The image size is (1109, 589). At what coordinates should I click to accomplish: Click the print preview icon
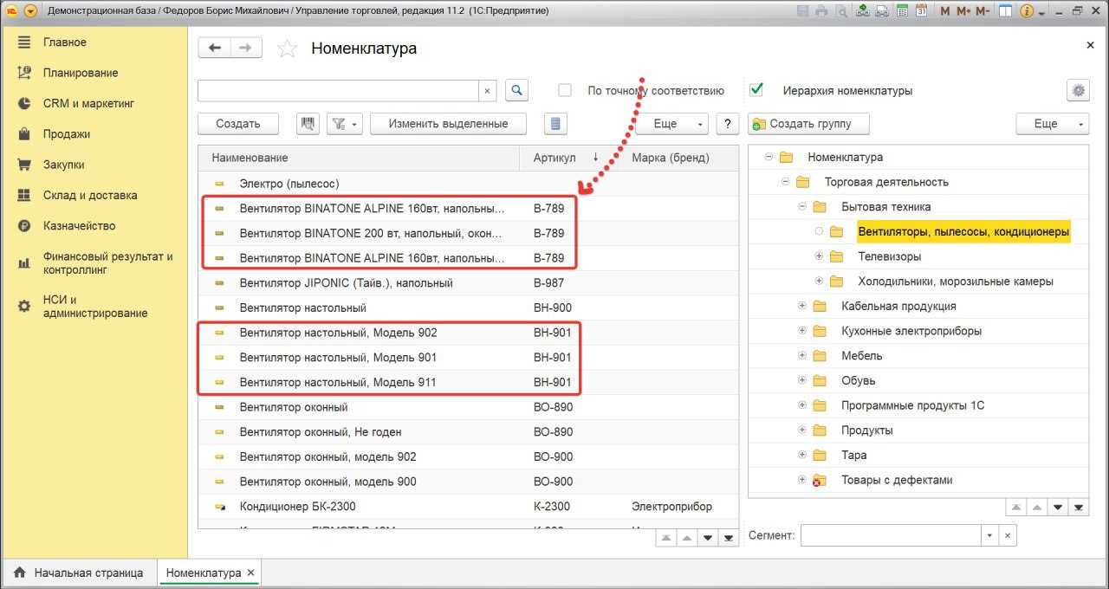pos(842,11)
